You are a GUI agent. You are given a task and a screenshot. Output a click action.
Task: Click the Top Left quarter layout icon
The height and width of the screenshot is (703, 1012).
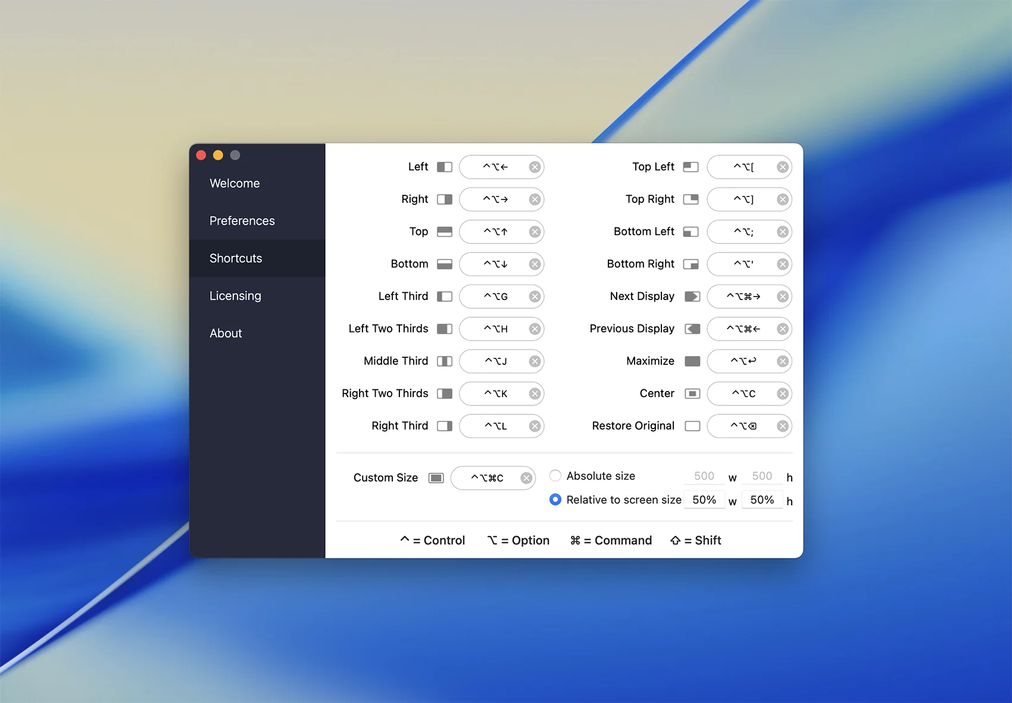click(x=691, y=167)
